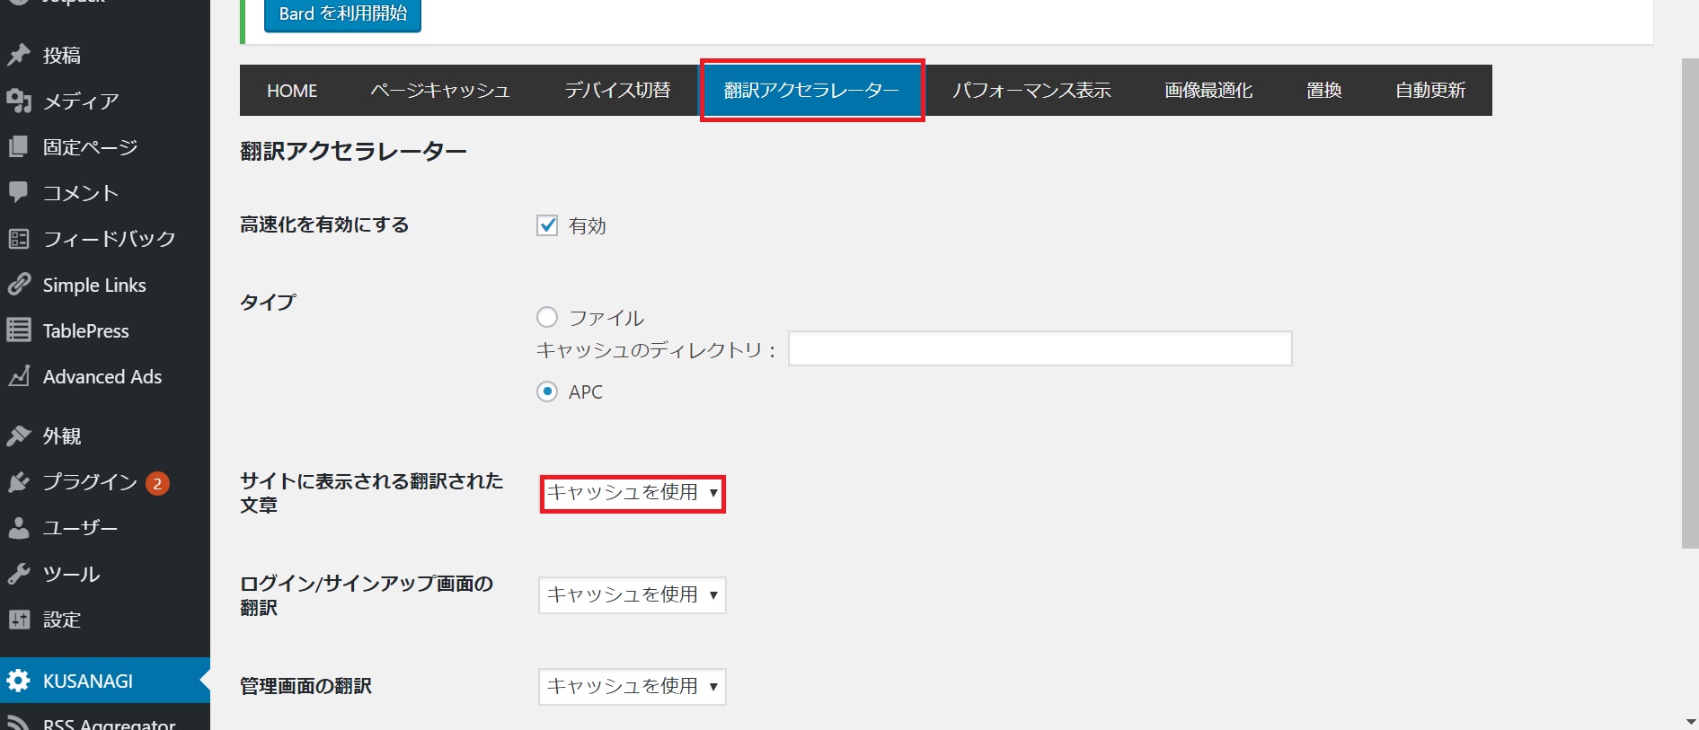Select the ファイル radio button
Image resolution: width=1699 pixels, height=730 pixels.
pyautogui.click(x=547, y=317)
